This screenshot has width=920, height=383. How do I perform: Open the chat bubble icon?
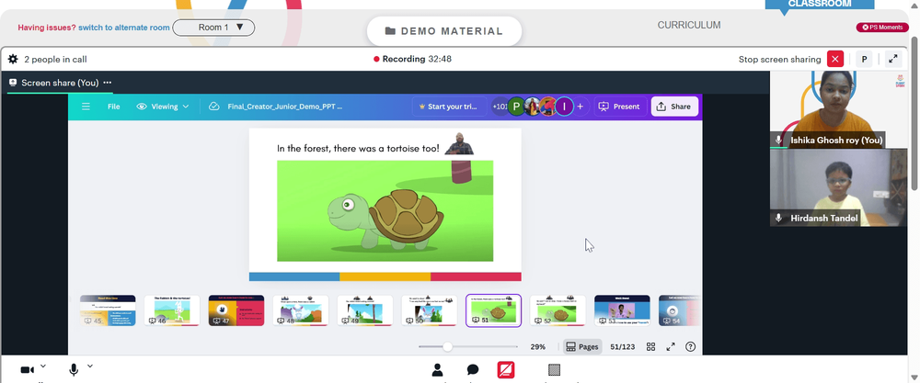tap(473, 369)
